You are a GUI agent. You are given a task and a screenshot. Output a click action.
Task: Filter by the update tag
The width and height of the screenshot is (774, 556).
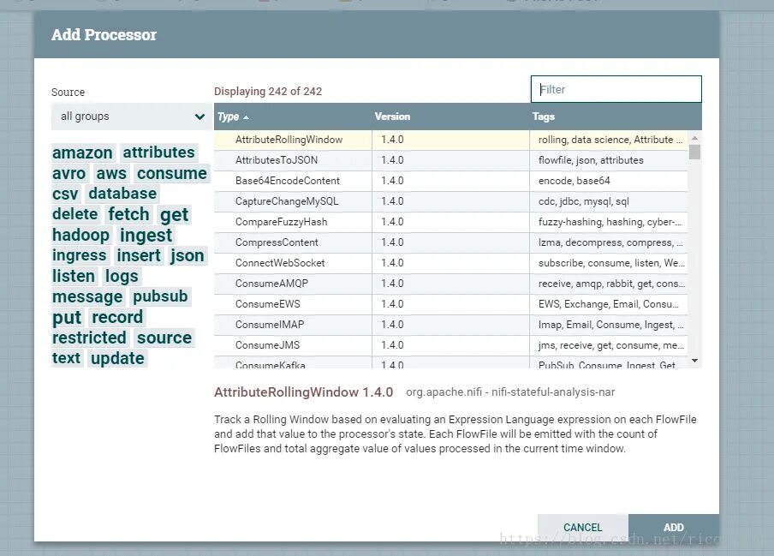tap(117, 358)
